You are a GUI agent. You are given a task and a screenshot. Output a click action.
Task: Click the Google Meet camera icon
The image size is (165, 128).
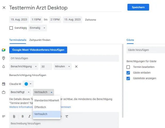coord(4,50)
